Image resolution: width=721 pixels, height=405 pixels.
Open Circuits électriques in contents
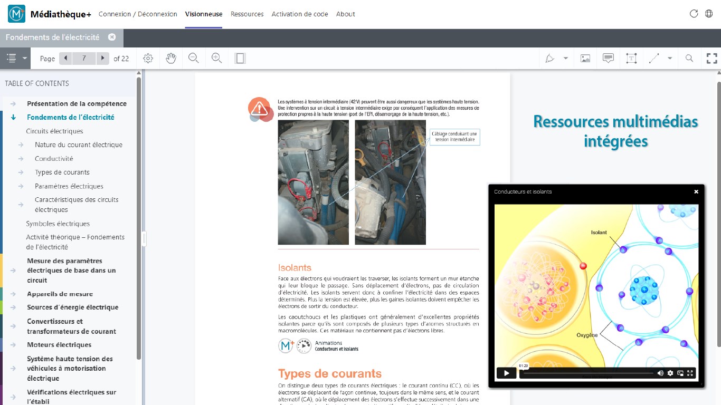55,131
